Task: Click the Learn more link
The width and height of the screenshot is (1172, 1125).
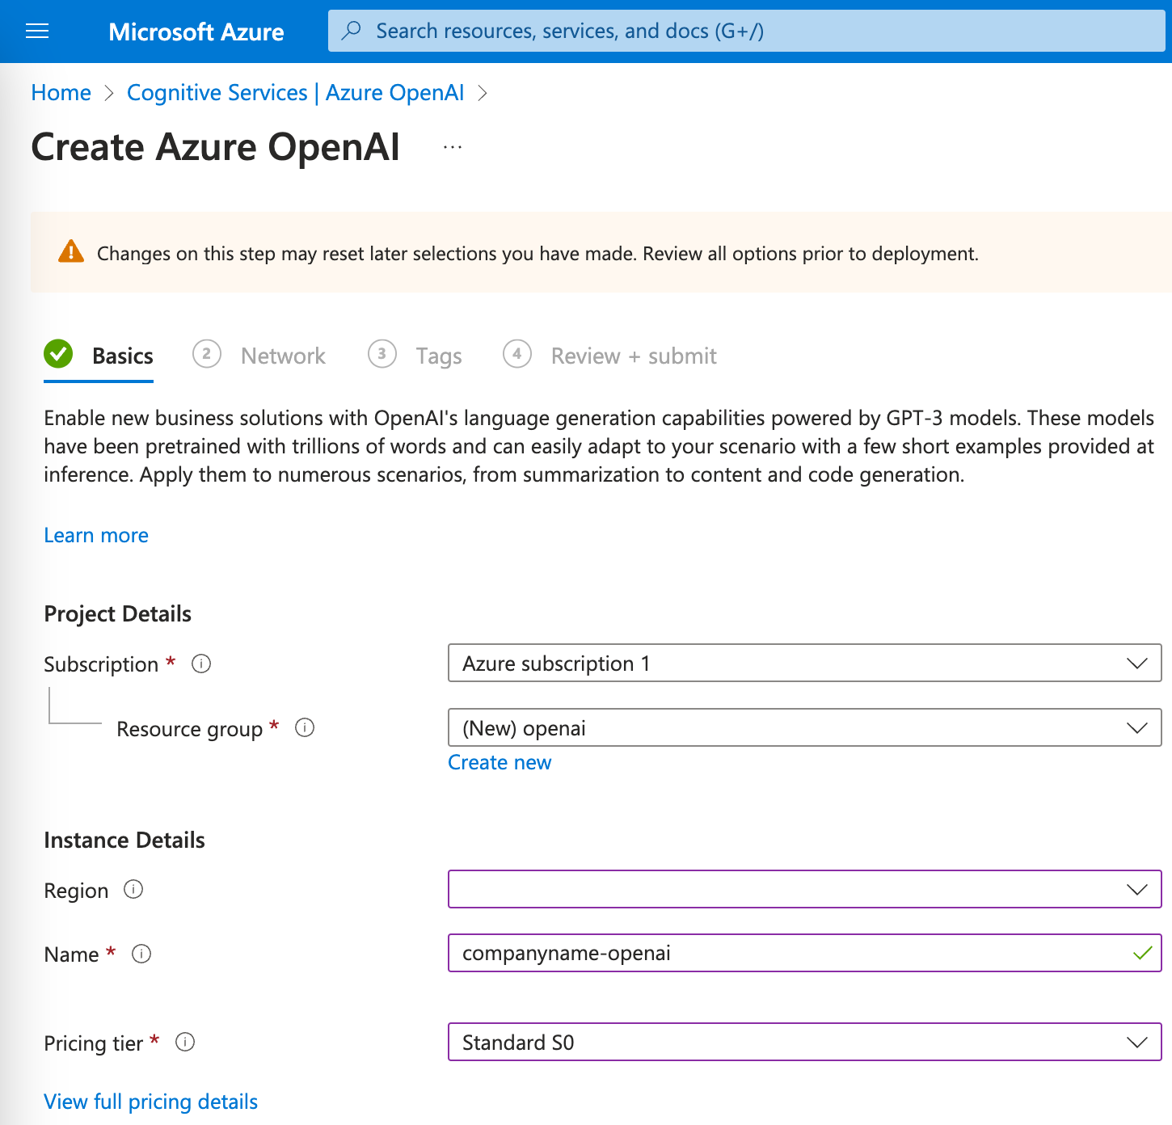Action: point(95,535)
